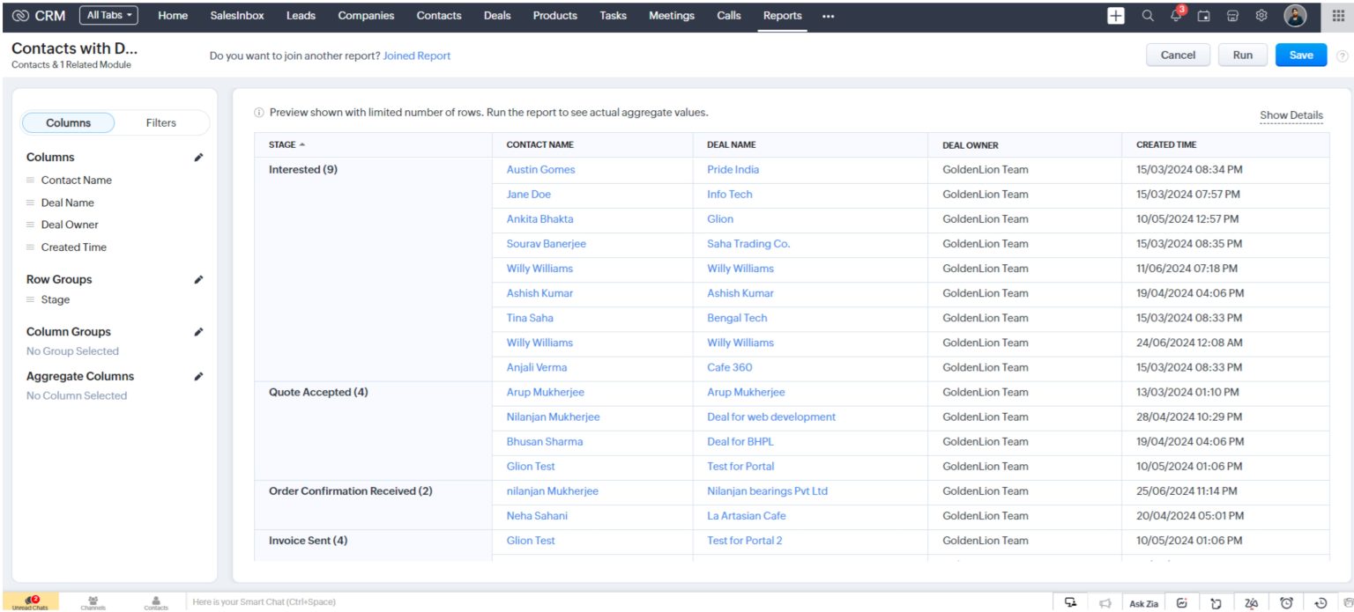Edit the Aggregate Columns pencil icon
Image resolution: width=1354 pixels, height=612 pixels.
[198, 375]
